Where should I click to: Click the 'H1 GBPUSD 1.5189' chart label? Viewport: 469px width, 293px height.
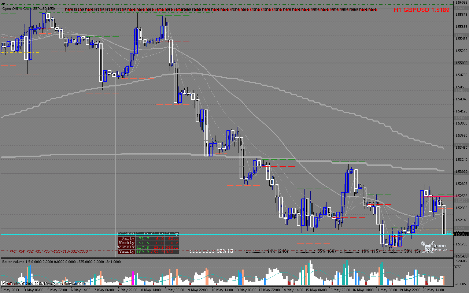pos(421,10)
